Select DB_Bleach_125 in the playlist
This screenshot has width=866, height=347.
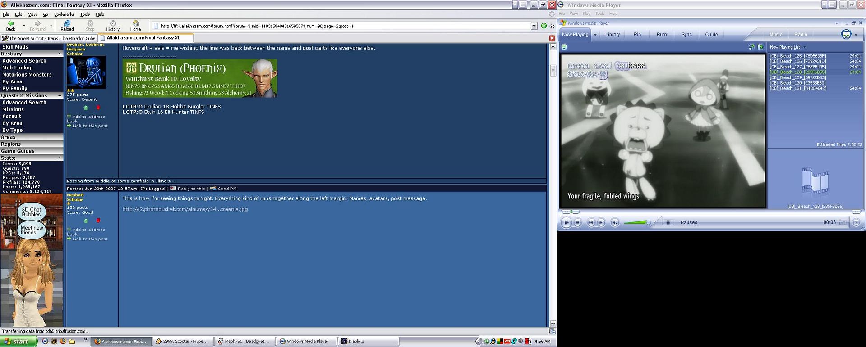[797, 56]
